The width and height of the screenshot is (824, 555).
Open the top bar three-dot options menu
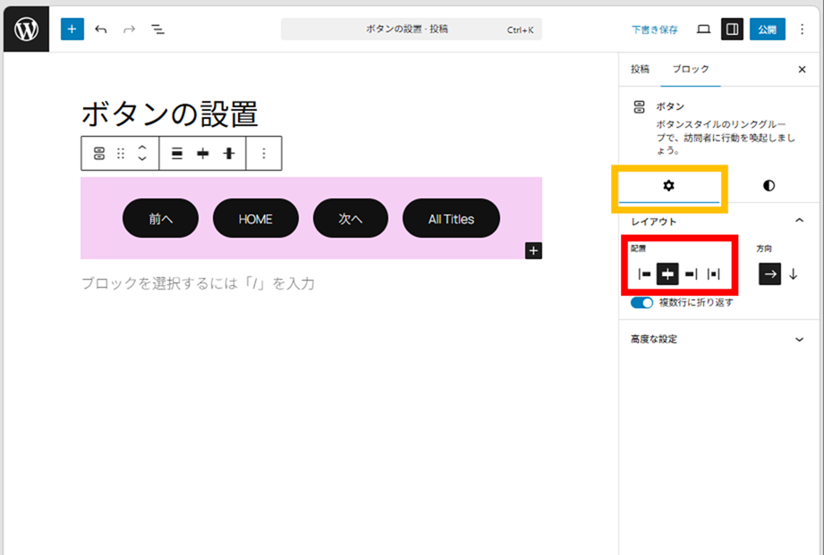click(802, 29)
